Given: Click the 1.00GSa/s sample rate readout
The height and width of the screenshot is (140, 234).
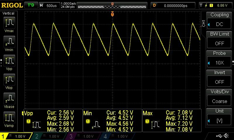Looking at the screenshot, I should point(68,3).
